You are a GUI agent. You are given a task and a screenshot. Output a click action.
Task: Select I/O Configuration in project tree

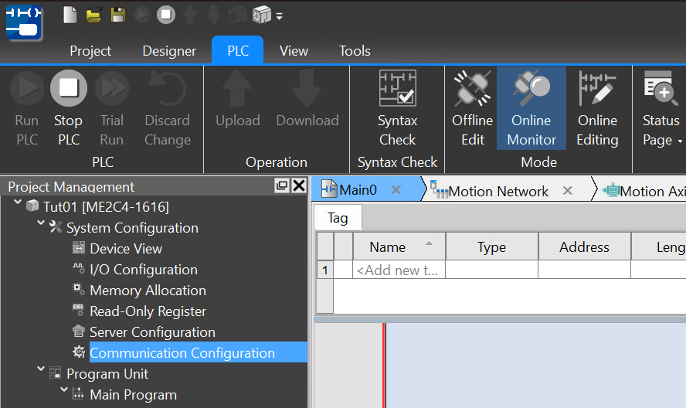click(x=144, y=270)
